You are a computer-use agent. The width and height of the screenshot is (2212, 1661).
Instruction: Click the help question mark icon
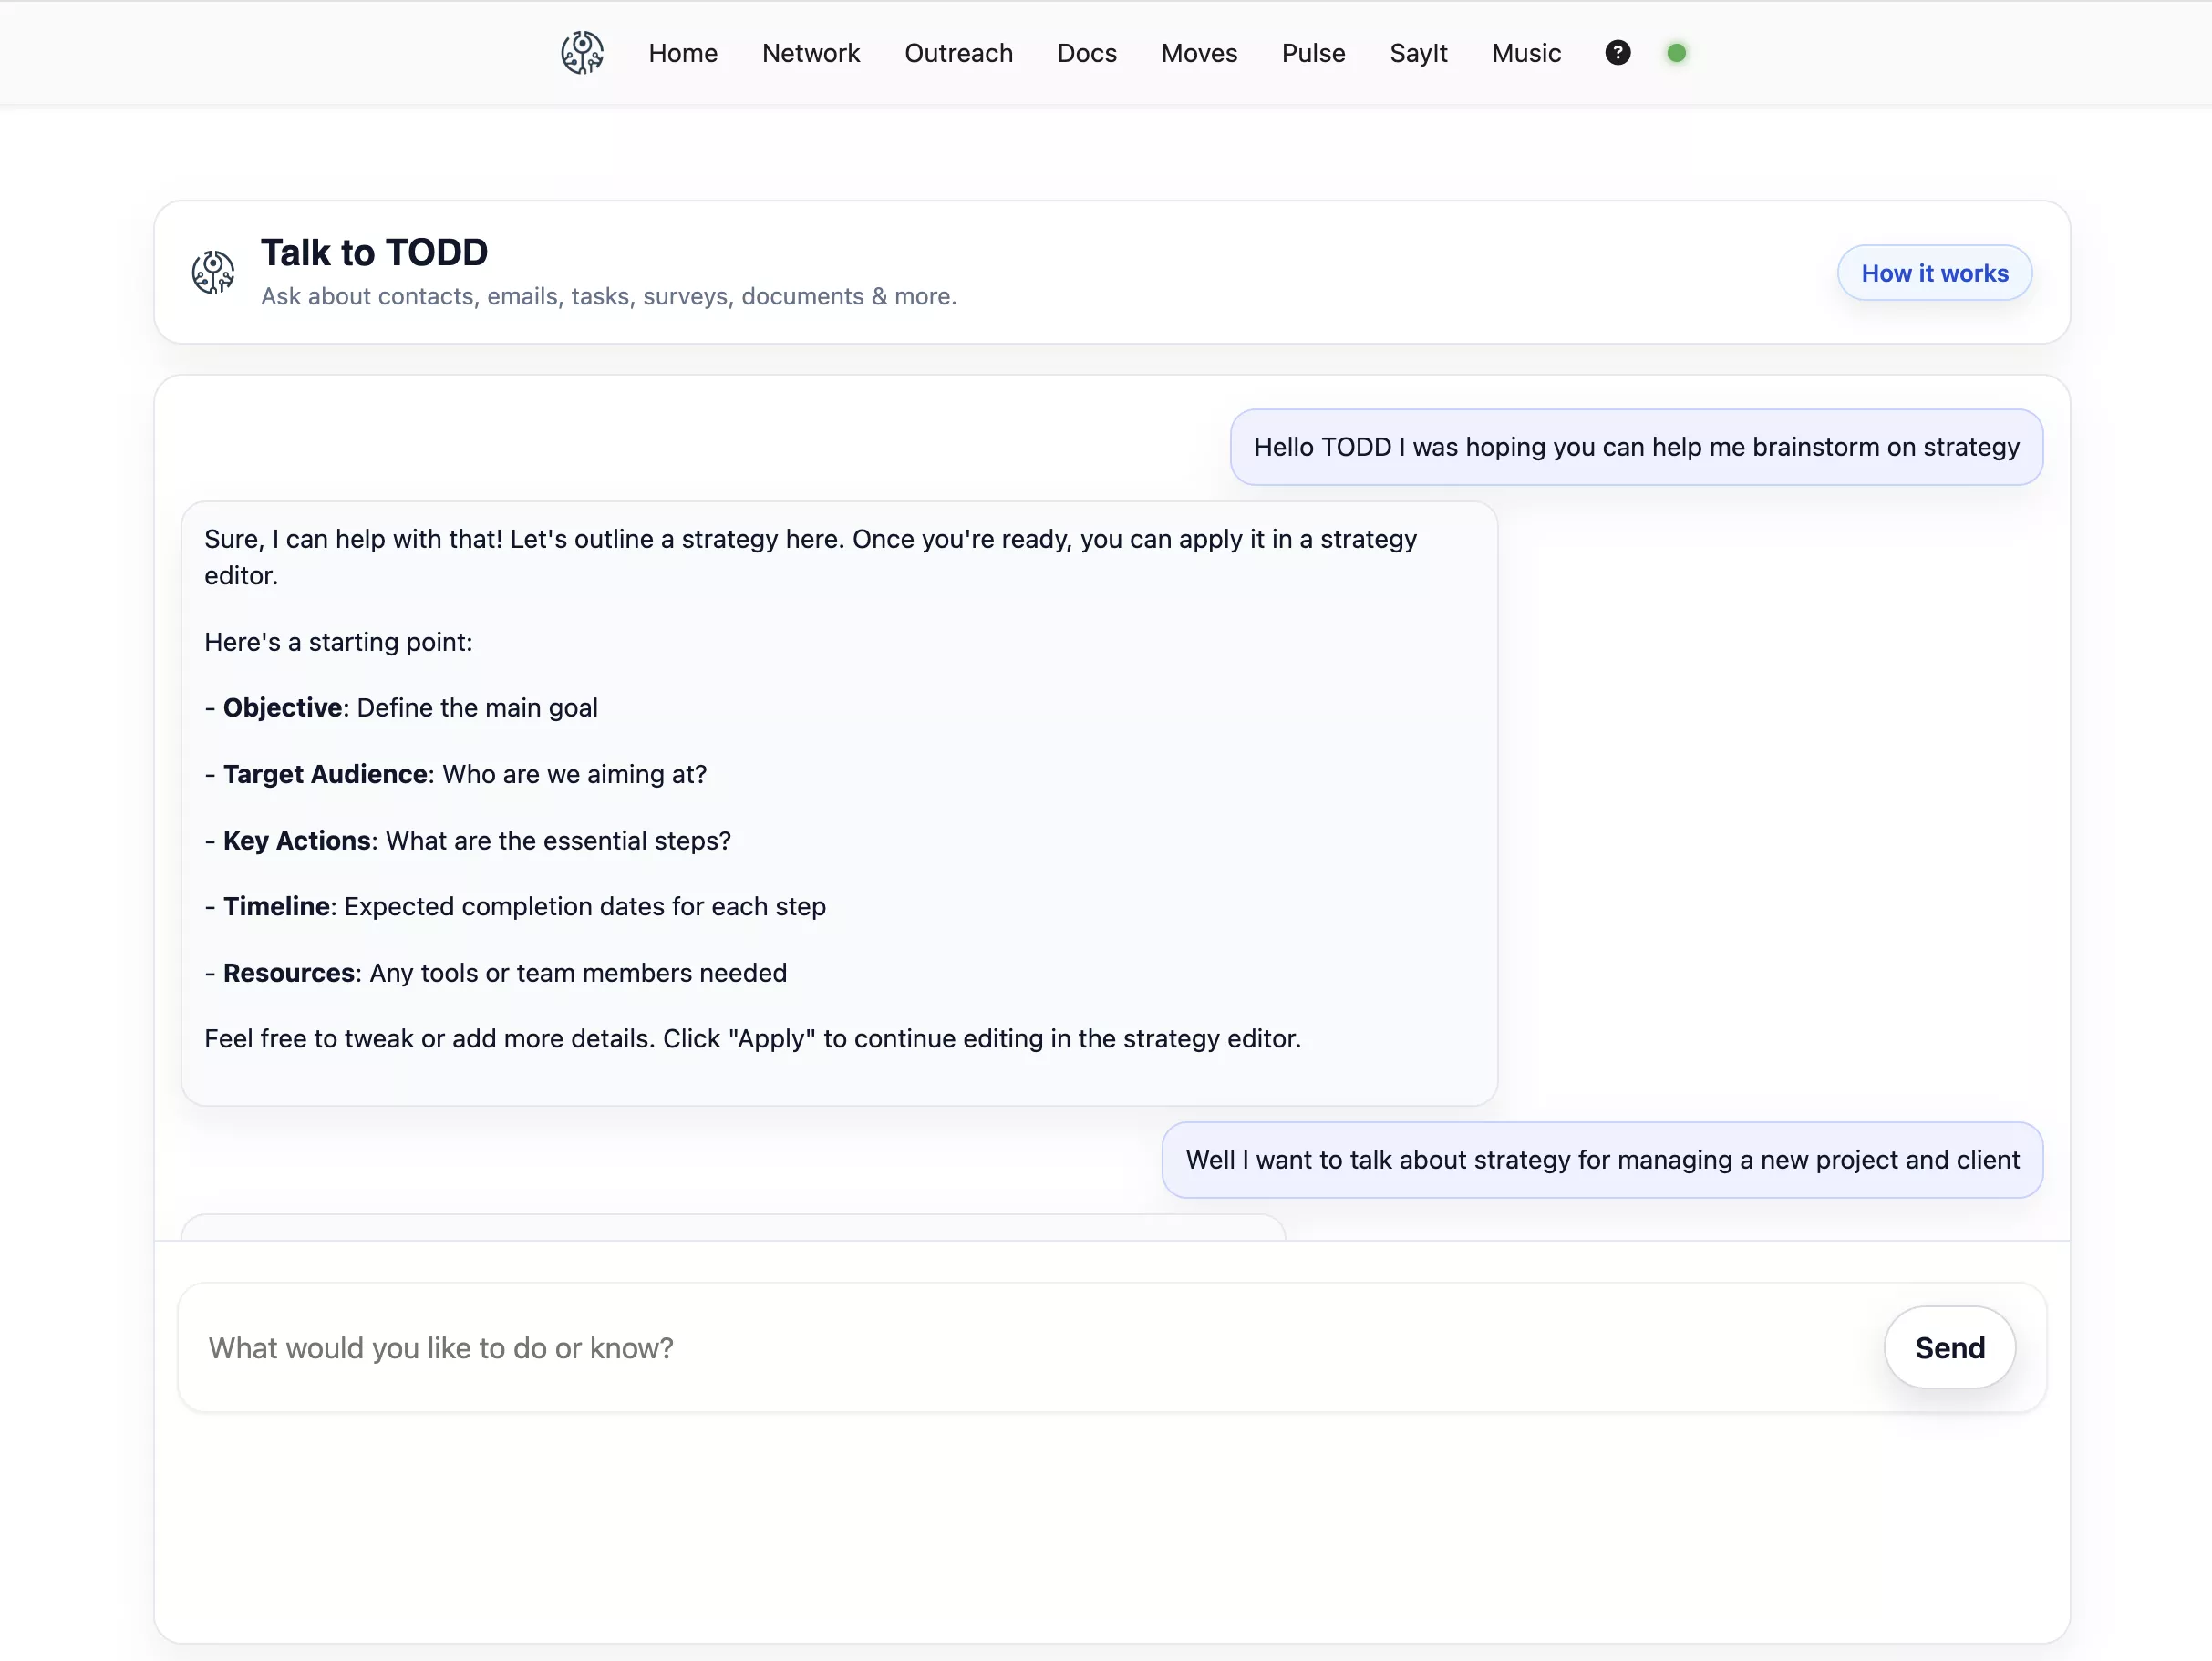1617,53
